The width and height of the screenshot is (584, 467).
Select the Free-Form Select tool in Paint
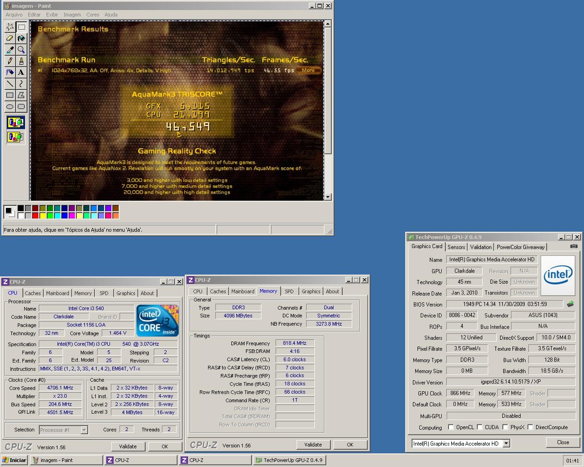[10, 27]
